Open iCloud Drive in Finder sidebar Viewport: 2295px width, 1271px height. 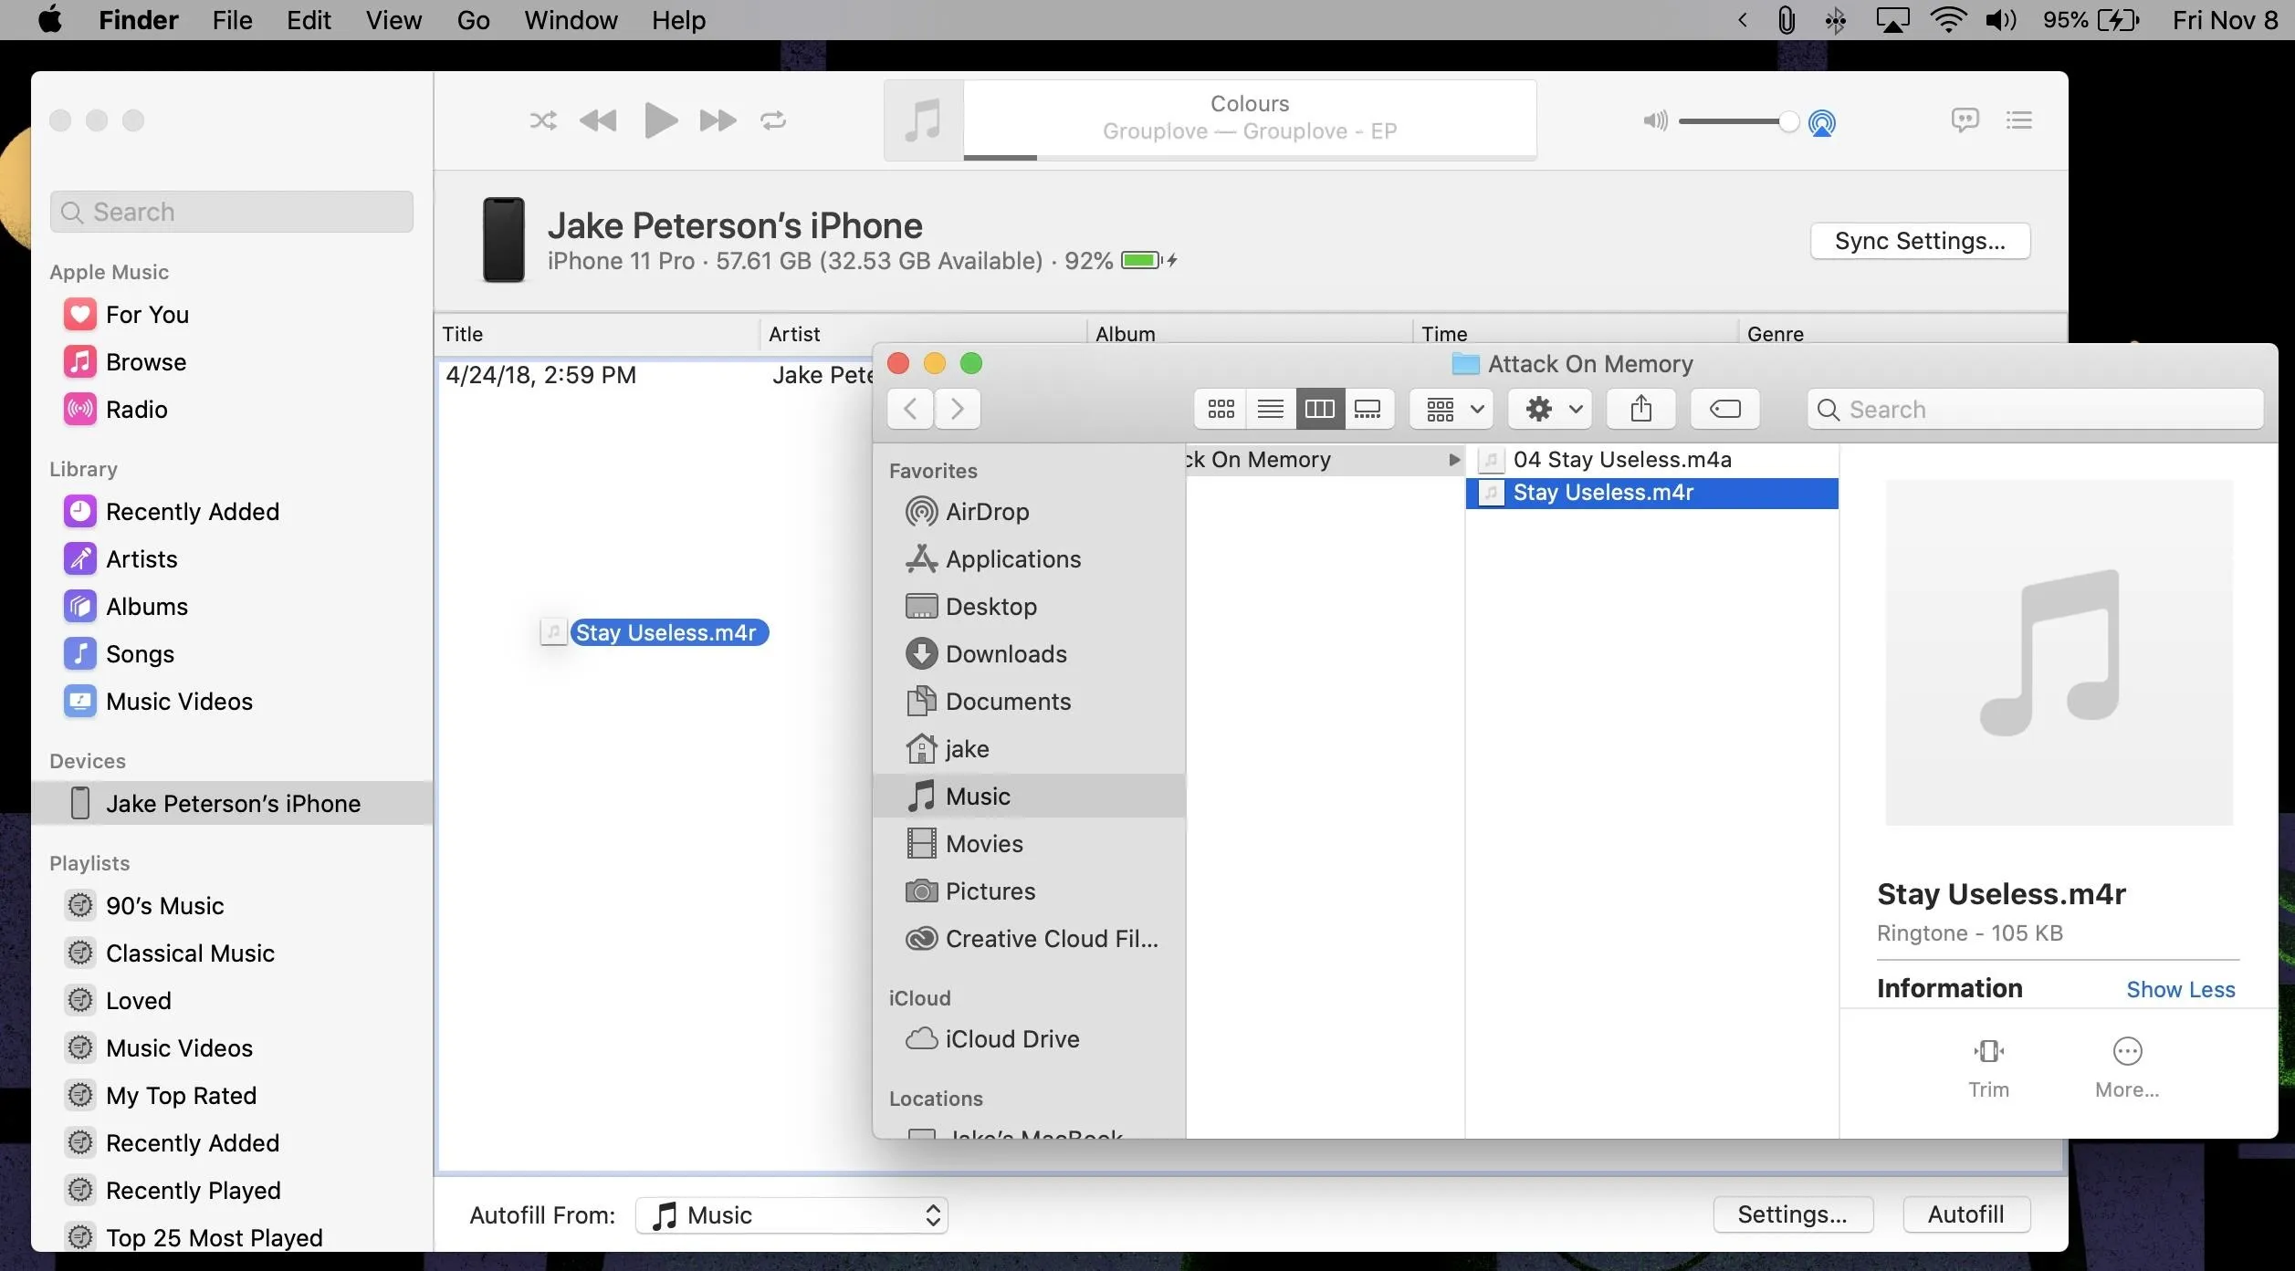[x=992, y=1039]
